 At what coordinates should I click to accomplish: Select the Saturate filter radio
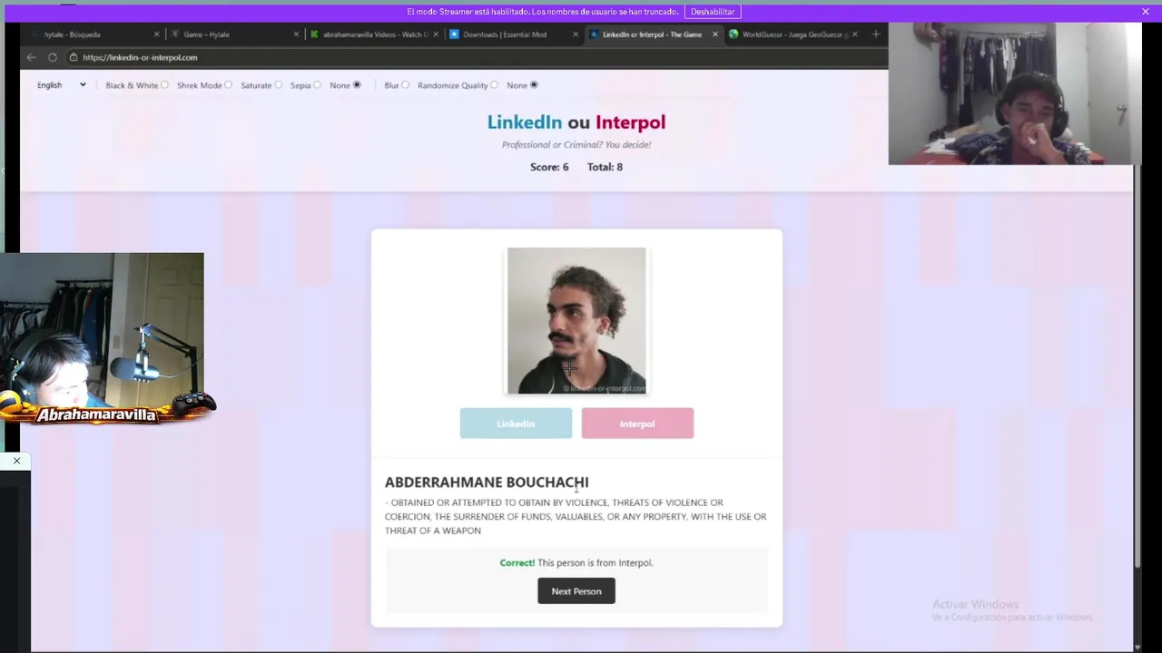[279, 85]
